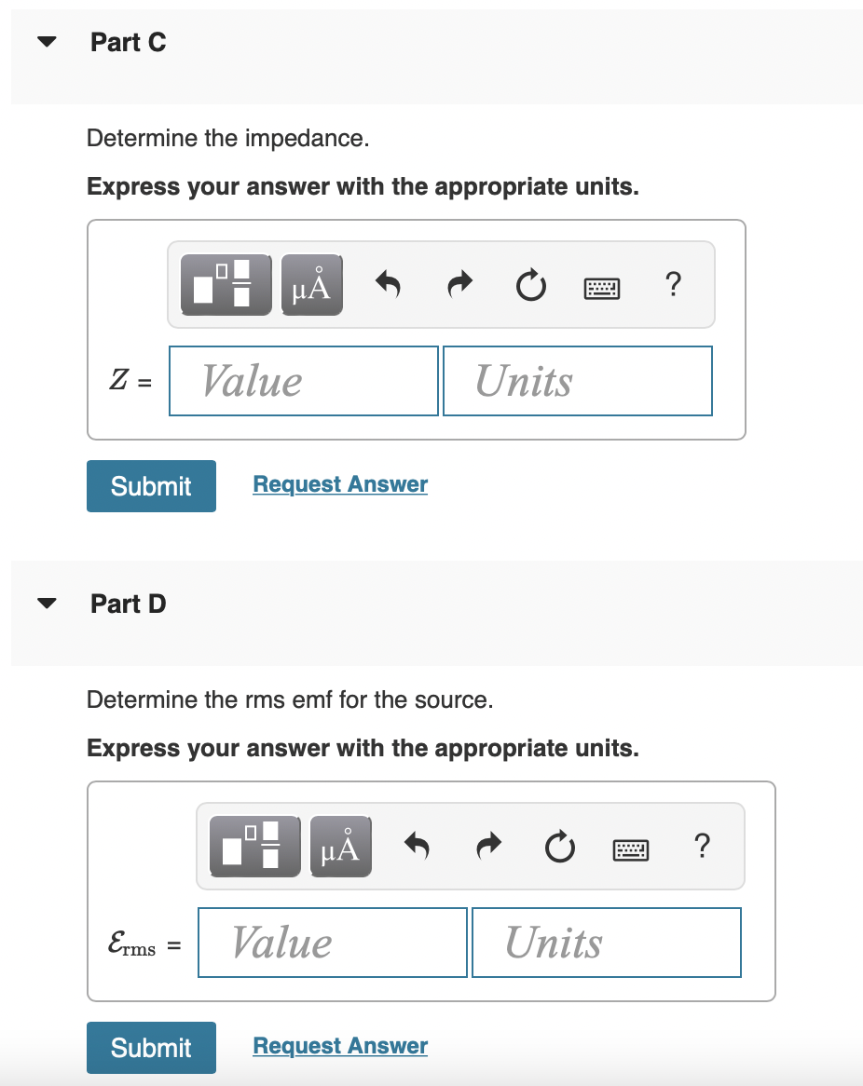Undo last entry in Part C toolbar
Image resolution: width=863 pixels, height=1086 pixels.
click(x=389, y=285)
